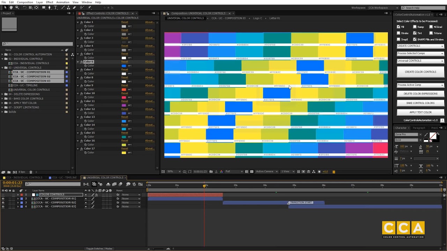
Task: Reset the Color 6 effect
Action: (x=125, y=62)
